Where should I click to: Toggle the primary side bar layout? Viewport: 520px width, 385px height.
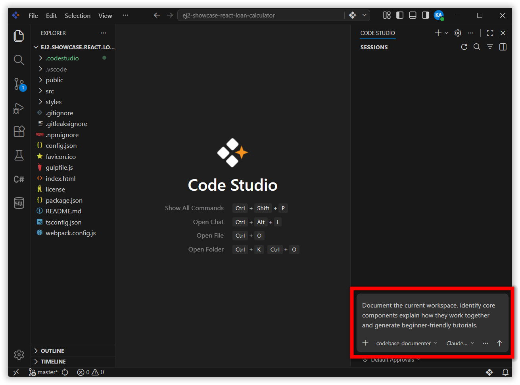(x=400, y=15)
